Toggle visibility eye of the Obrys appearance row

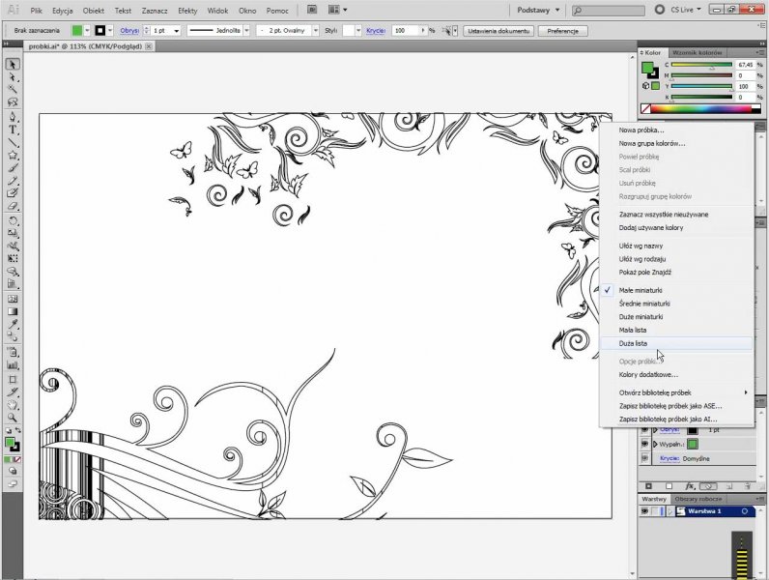point(644,430)
